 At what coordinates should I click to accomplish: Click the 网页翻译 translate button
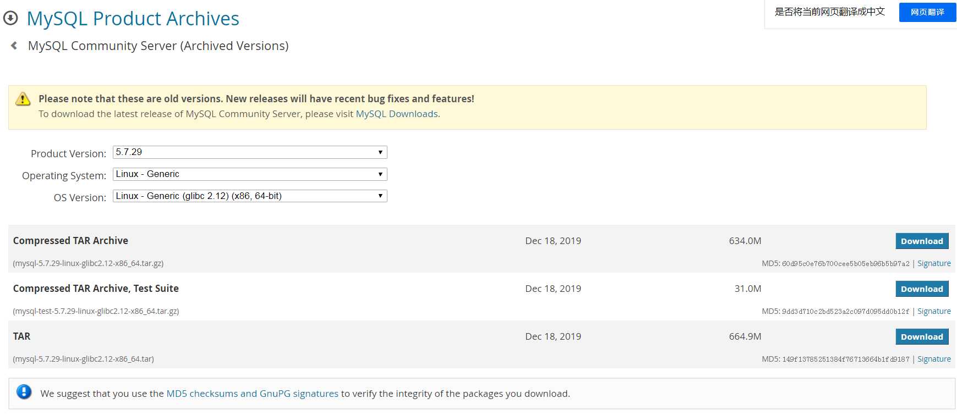927,12
